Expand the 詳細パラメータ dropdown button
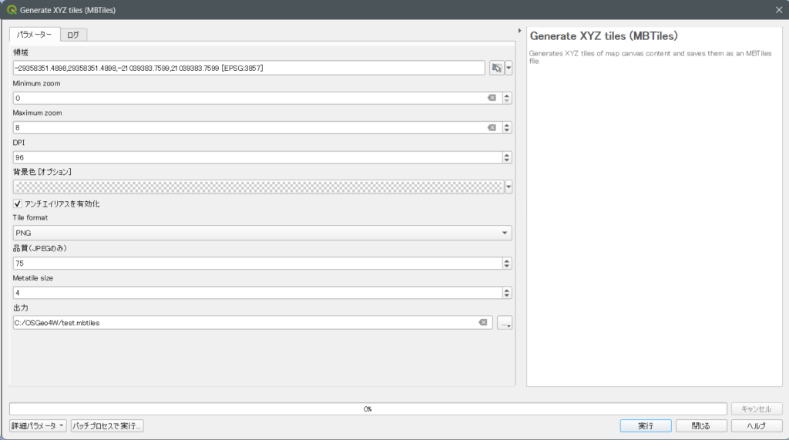The width and height of the screenshot is (789, 440). [38, 426]
